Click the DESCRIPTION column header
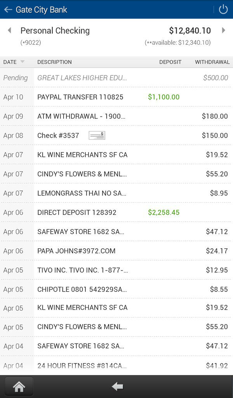The width and height of the screenshot is (233, 398). pos(54,62)
